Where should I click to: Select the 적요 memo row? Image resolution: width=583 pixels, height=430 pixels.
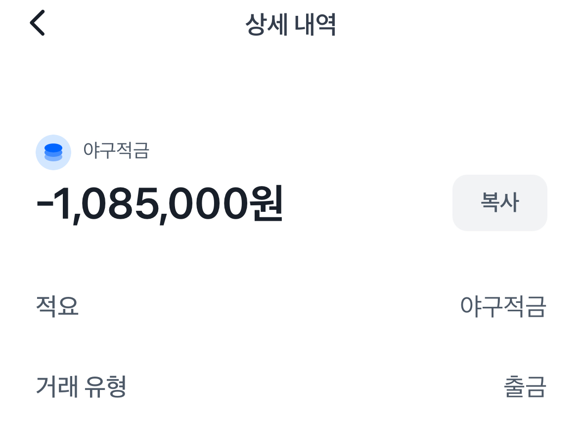click(x=291, y=307)
